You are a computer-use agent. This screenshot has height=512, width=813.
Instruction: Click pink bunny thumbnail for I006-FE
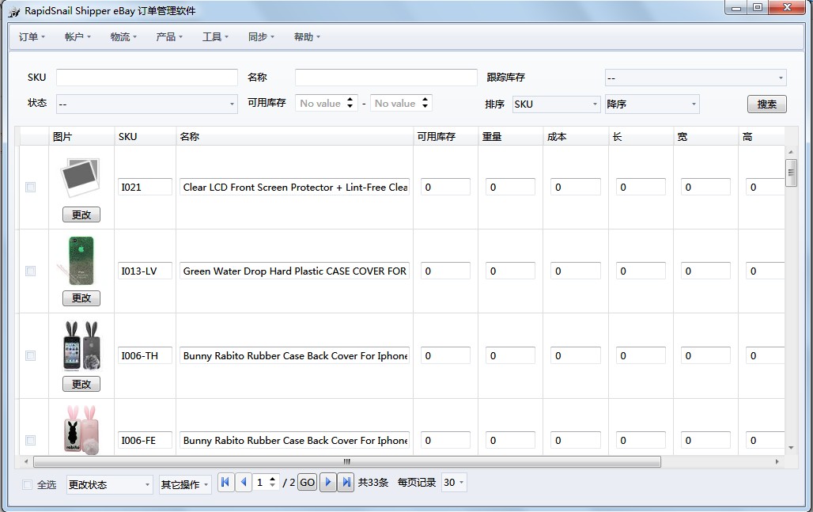[x=81, y=430]
